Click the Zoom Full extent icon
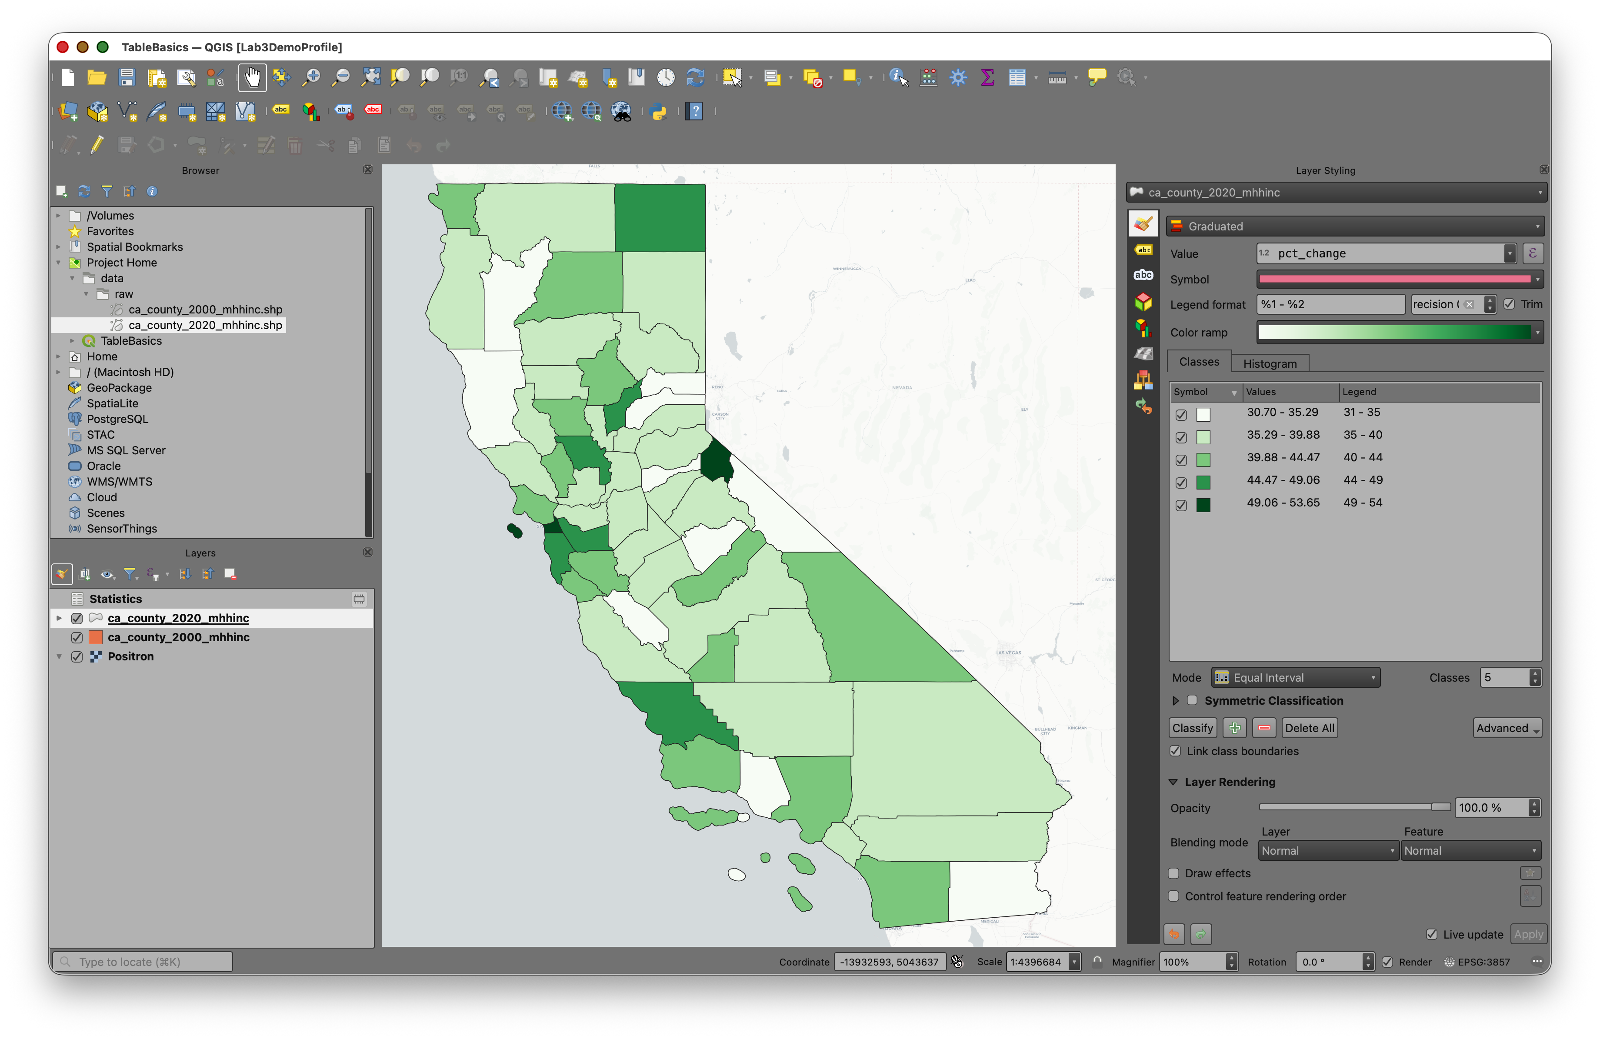Viewport: 1600px width, 1039px height. point(370,77)
